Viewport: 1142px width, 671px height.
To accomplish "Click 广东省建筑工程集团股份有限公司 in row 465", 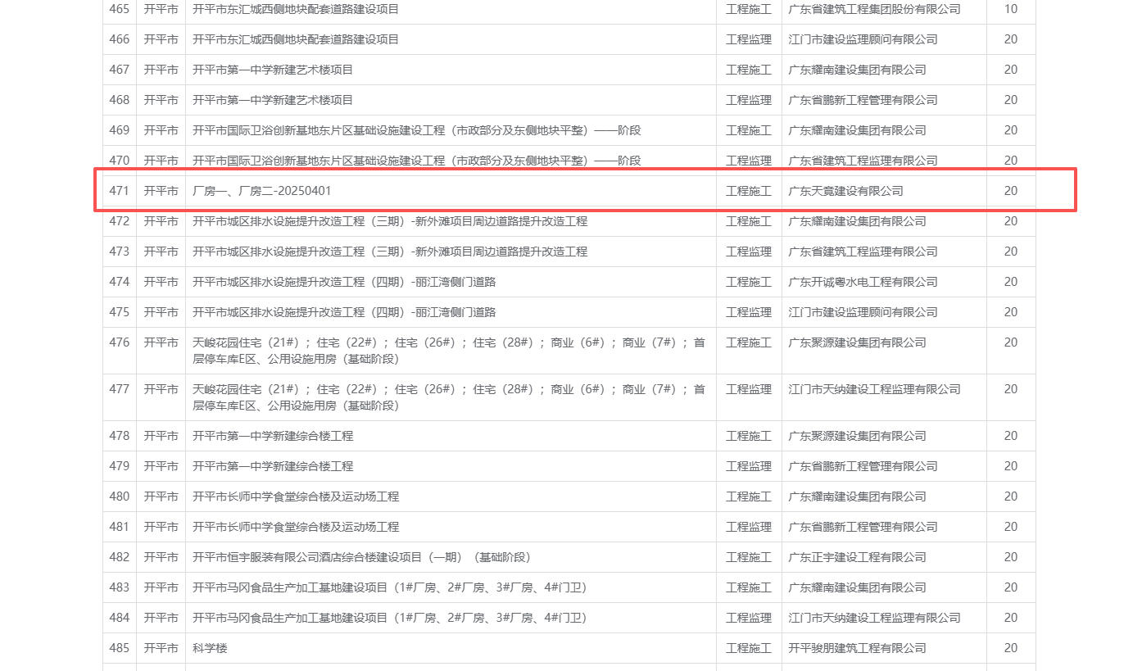I will tap(874, 9).
